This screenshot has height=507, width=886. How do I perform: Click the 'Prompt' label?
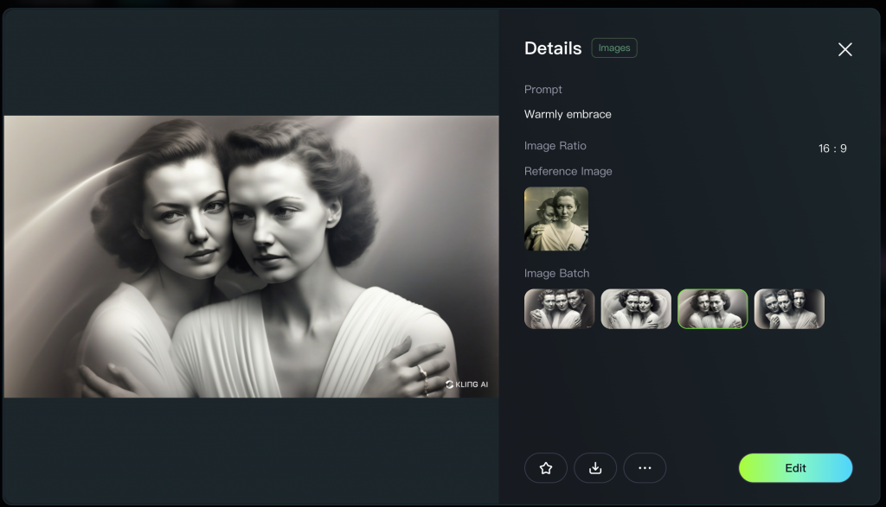[543, 90]
